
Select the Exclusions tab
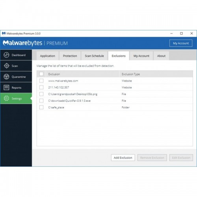click(x=119, y=56)
